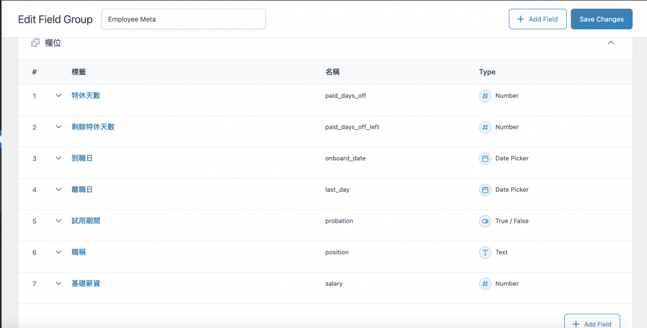The height and width of the screenshot is (328, 647).
Task: Click the Number type icon for paid_days_off_left
Action: point(485,127)
